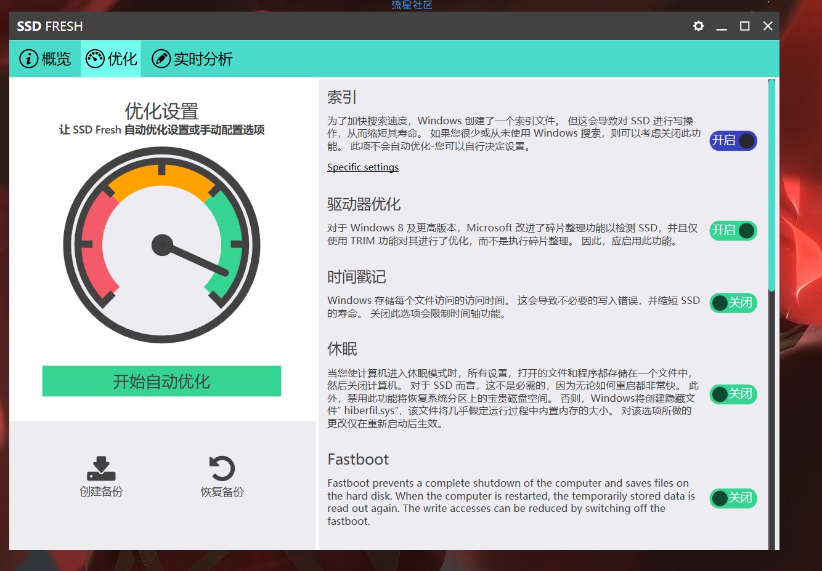Click the teal scrollbar thumb
This screenshot has width=822, height=571.
pyautogui.click(x=771, y=185)
